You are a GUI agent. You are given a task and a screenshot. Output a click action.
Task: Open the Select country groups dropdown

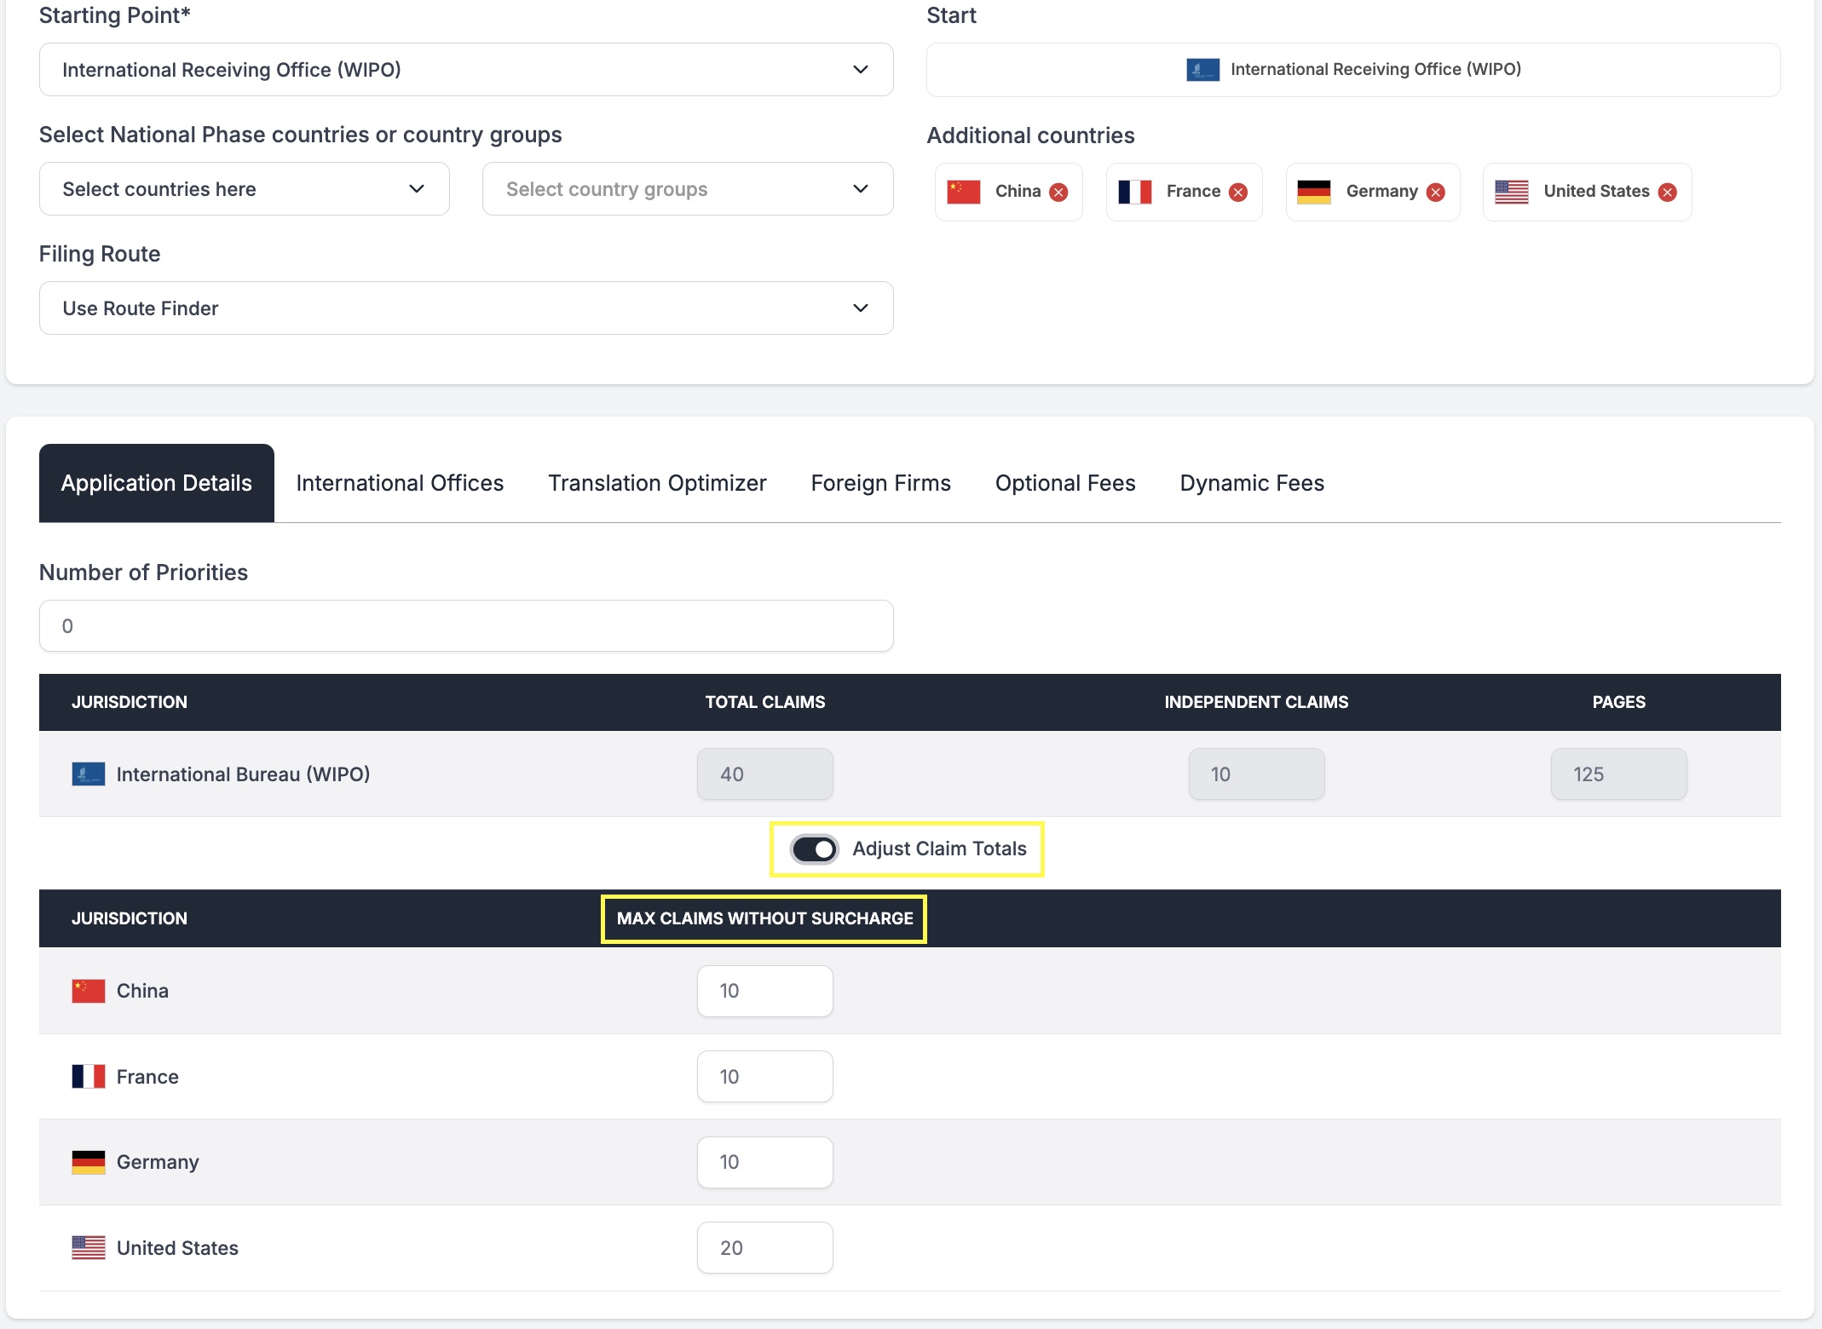[688, 189]
